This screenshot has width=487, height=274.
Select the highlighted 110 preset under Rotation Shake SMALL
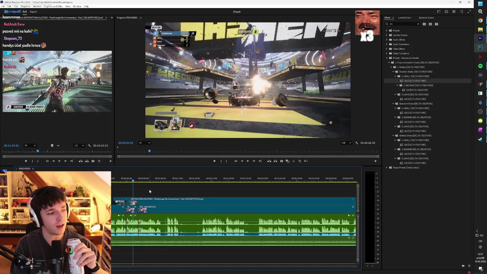[415, 81]
